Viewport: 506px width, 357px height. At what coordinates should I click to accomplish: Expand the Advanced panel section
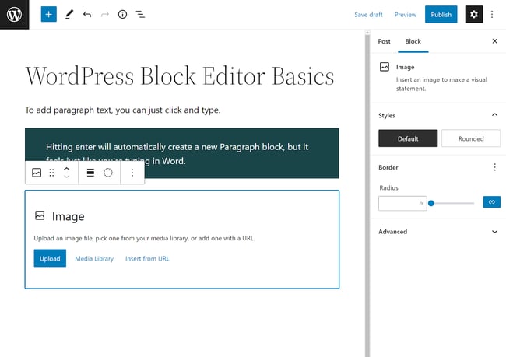tap(494, 231)
